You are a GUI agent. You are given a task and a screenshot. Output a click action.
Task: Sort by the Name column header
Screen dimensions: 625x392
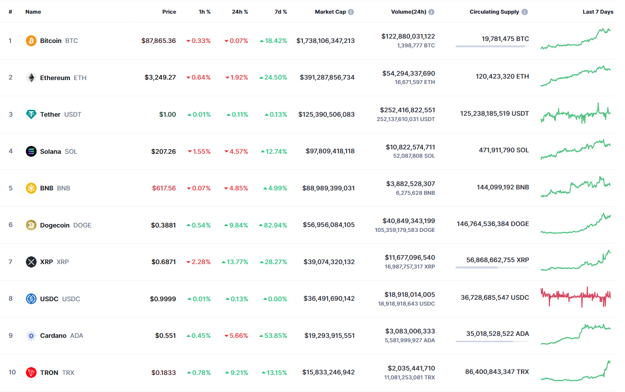coord(33,12)
